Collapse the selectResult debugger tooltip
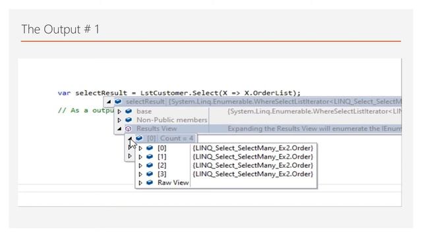This screenshot has height=237, width=422. [x=109, y=102]
